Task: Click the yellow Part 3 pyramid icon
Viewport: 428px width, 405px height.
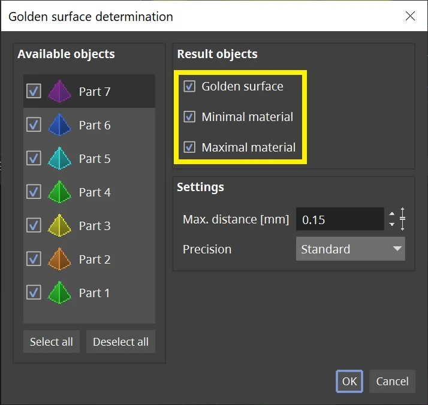Action: click(59, 225)
